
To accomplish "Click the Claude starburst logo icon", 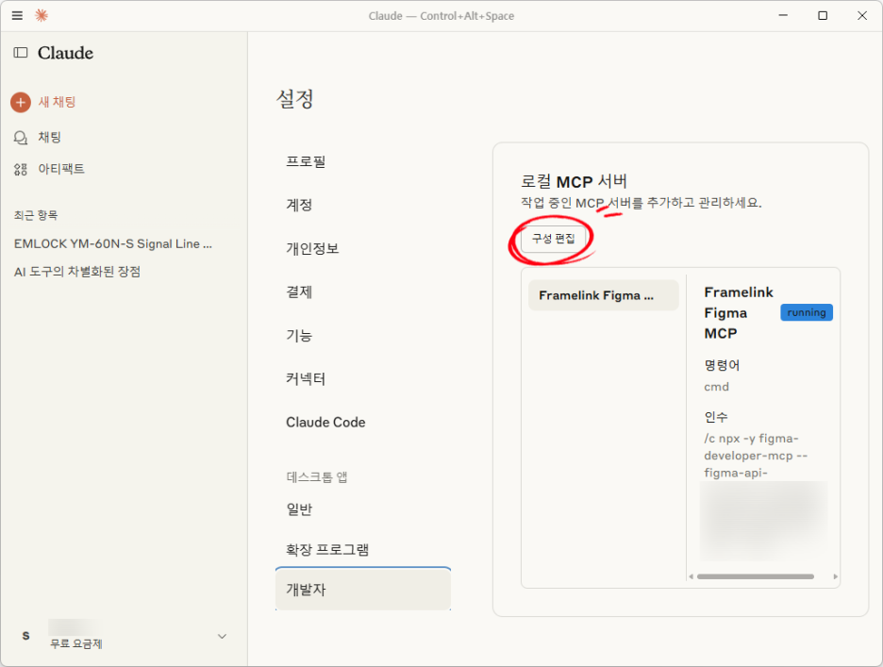I will 42,16.
